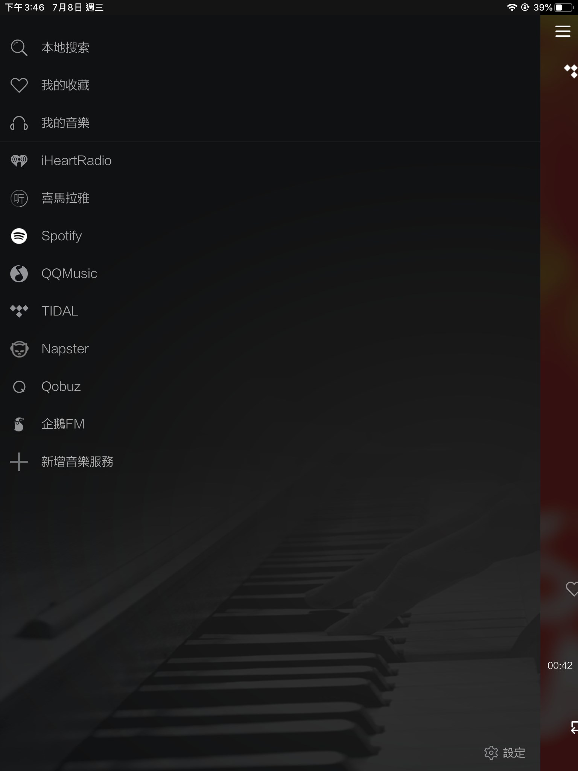Open 我的音樂 headphones icon
The width and height of the screenshot is (578, 771).
[x=19, y=123]
